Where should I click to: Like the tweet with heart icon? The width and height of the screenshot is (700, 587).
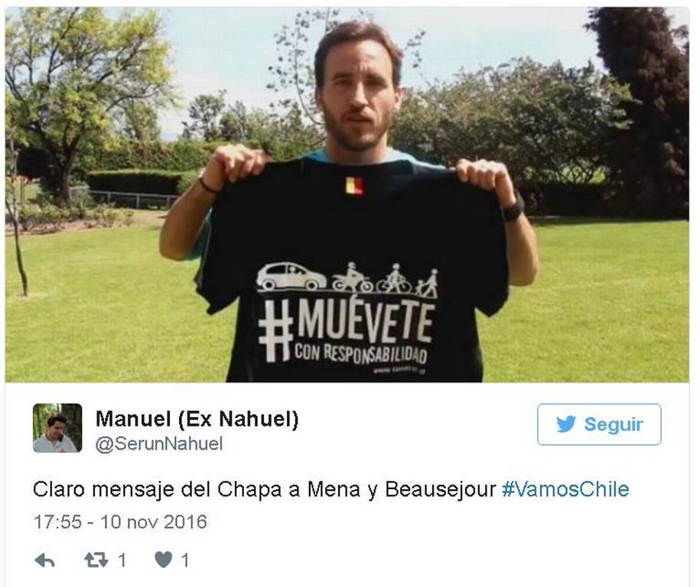(x=164, y=559)
